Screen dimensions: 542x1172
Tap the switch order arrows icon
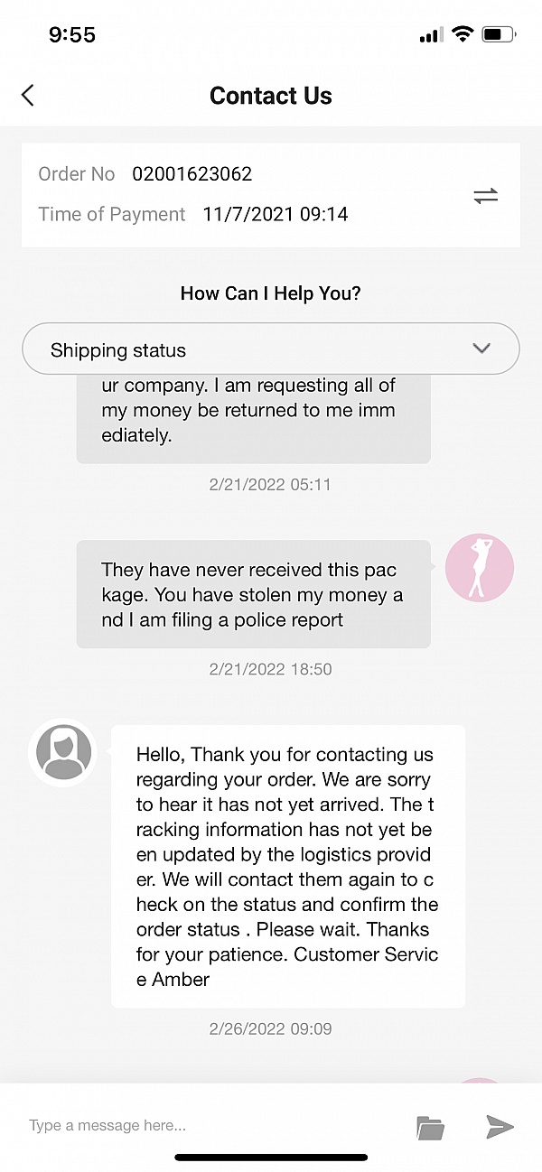pos(485,196)
